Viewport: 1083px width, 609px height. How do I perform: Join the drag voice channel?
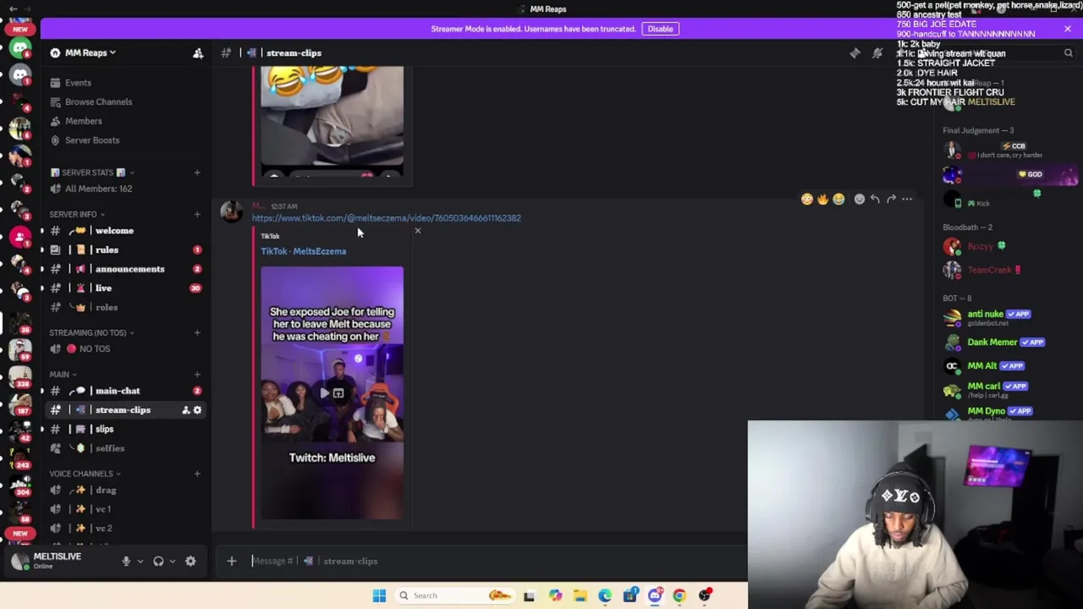coord(106,490)
